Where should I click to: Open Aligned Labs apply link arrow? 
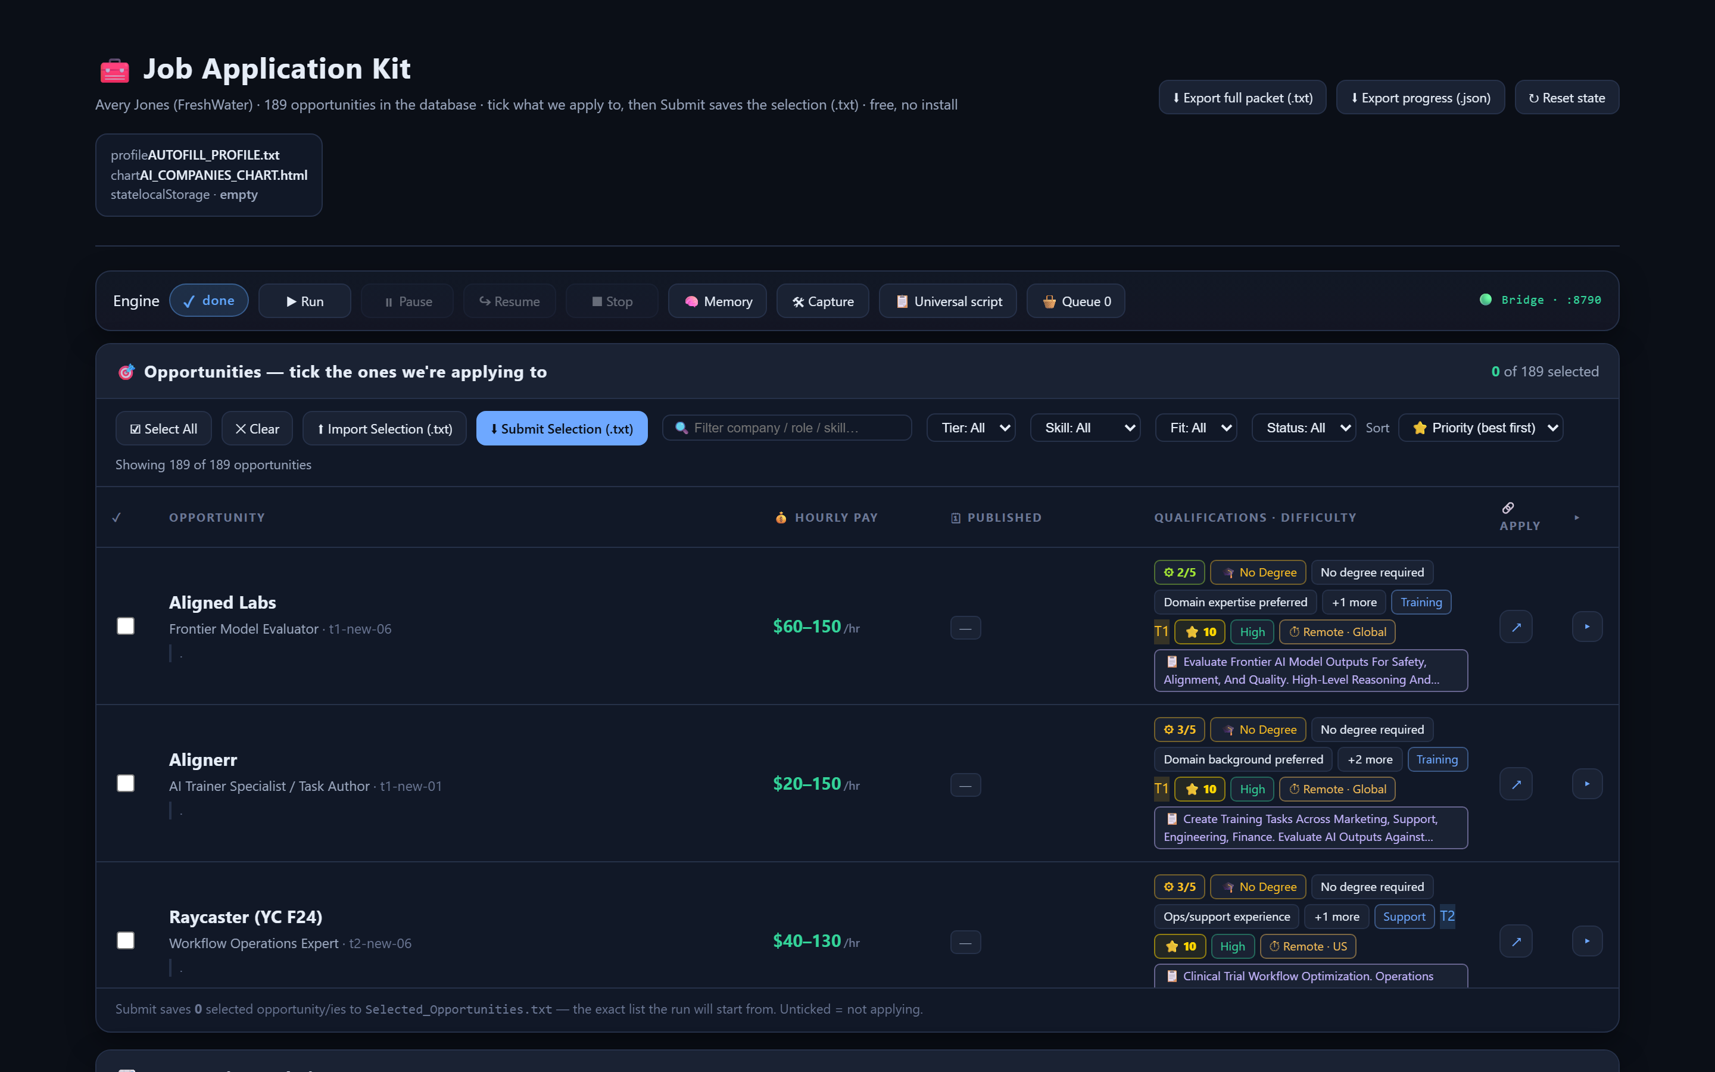[x=1516, y=627]
